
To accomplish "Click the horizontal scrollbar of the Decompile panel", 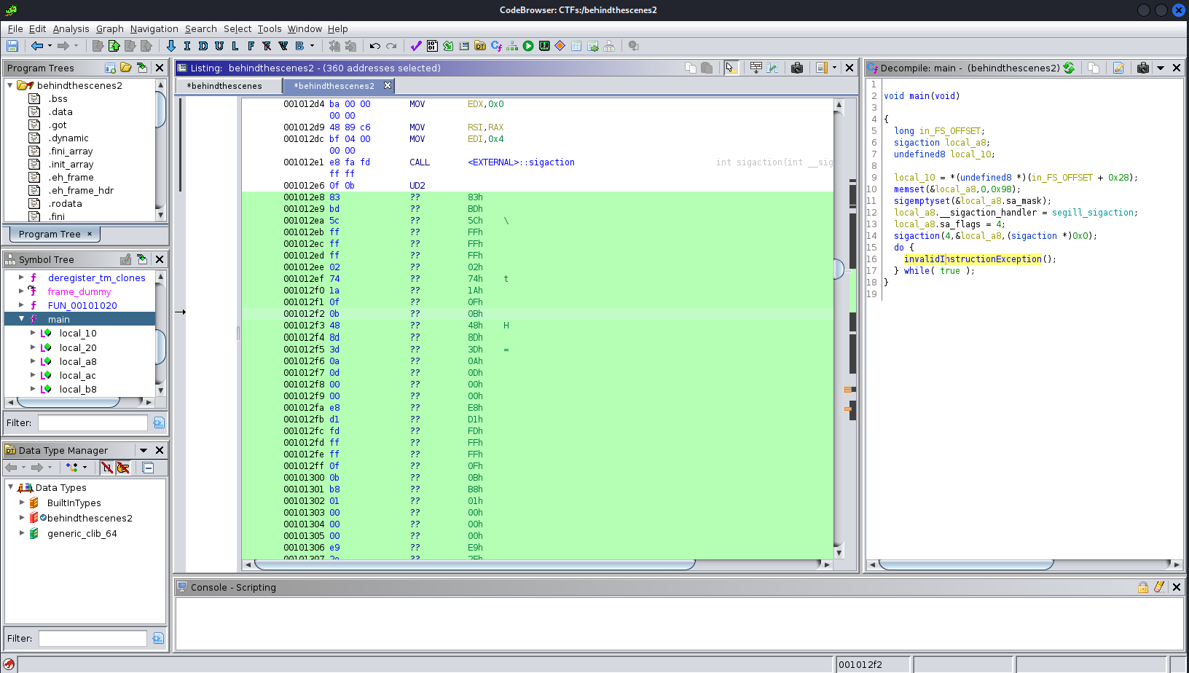I will tap(1023, 564).
